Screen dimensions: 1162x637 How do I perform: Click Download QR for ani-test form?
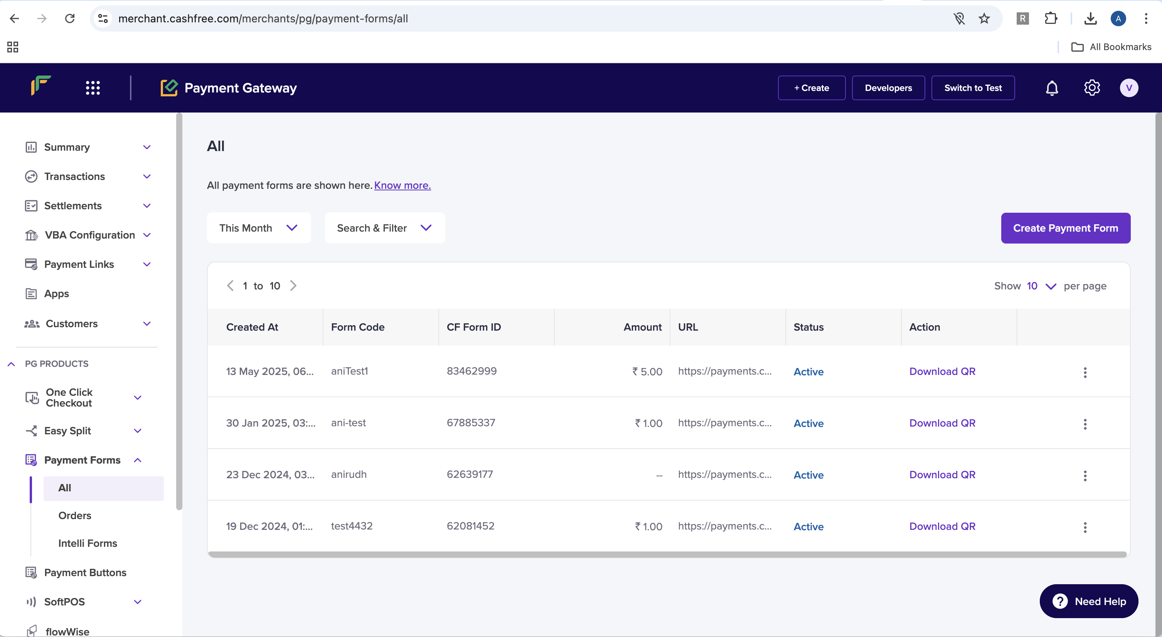tap(942, 423)
